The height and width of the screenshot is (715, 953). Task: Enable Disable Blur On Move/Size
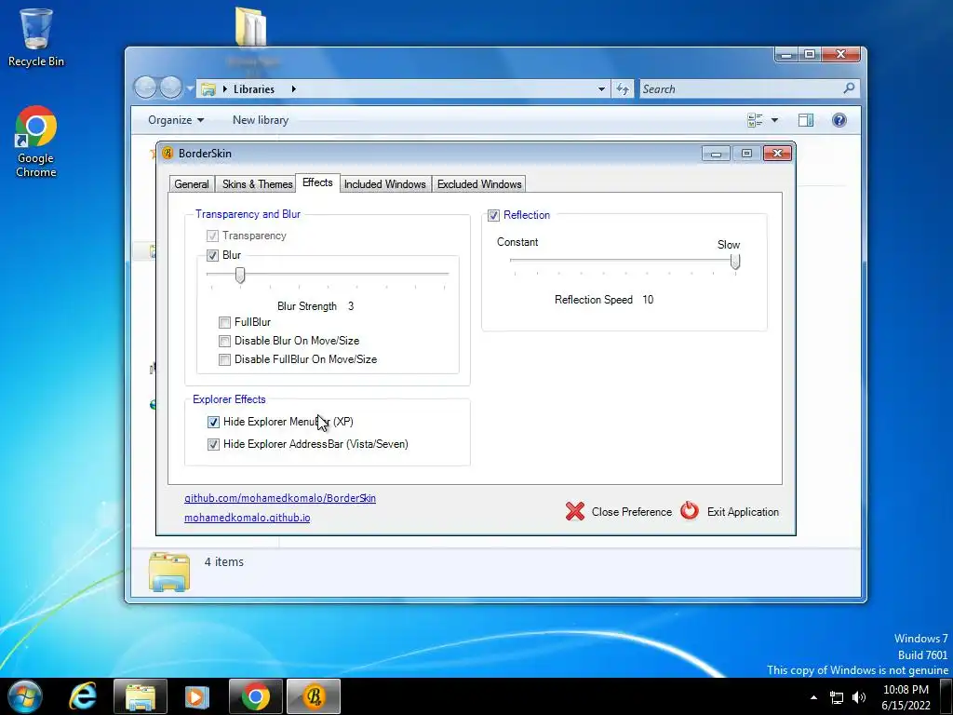[x=225, y=341]
